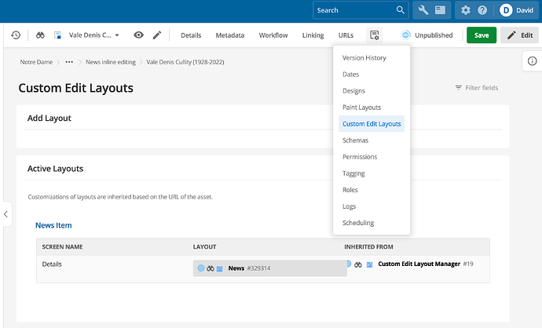Click the Add Layout section heading
Screen dimensions: 542x328
[49, 118]
